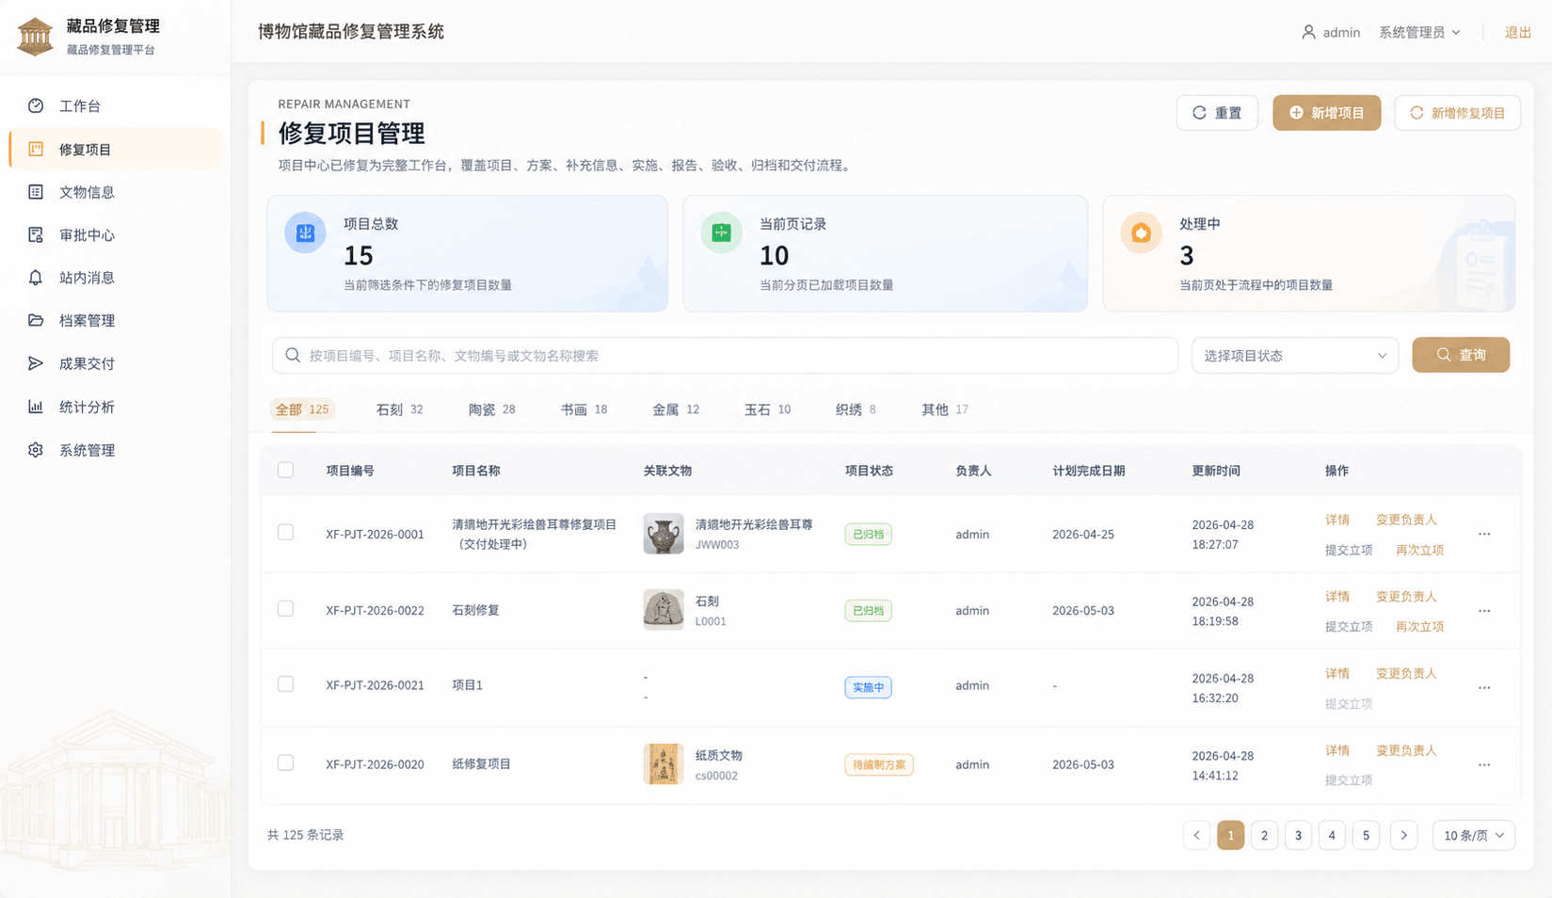Open 工作台 dashboard icon in sidebar
1552x898 pixels.
tap(36, 105)
